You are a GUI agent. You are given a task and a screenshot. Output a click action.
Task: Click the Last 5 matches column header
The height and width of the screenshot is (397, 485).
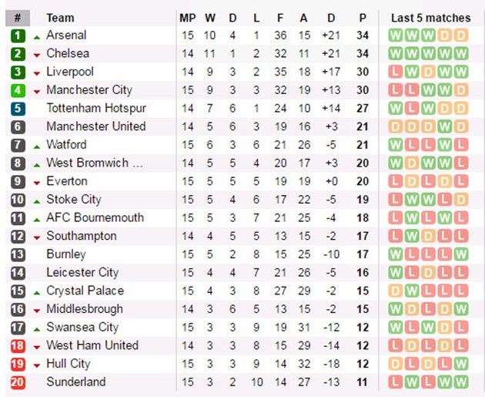tap(430, 18)
